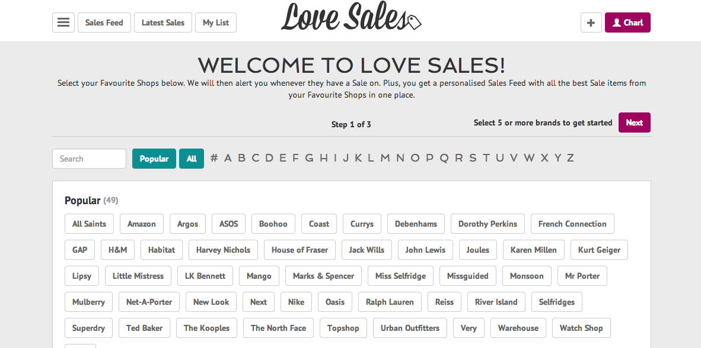Screen dimensions: 701x348
Task: Select New Look as favourite
Action: pyautogui.click(x=211, y=302)
